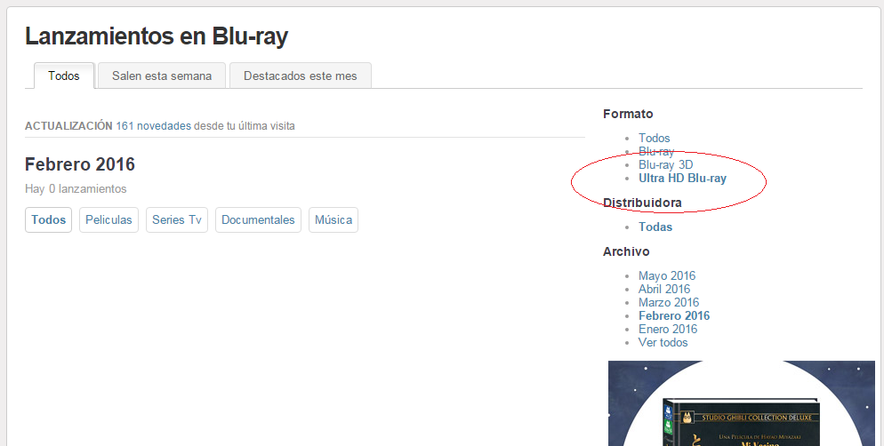884x446 pixels.
Task: Open the 'Mayo 2016' archive
Action: click(667, 275)
